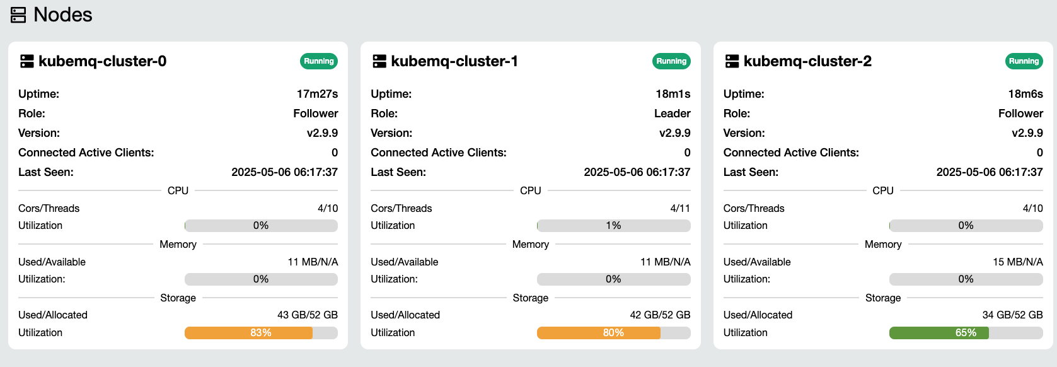1057x367 pixels.
Task: Open the kubemq-cluster-2 node title
Action: pyautogui.click(x=807, y=61)
